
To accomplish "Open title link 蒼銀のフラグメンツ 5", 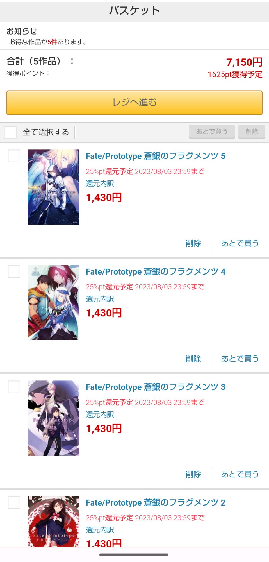I will [156, 156].
